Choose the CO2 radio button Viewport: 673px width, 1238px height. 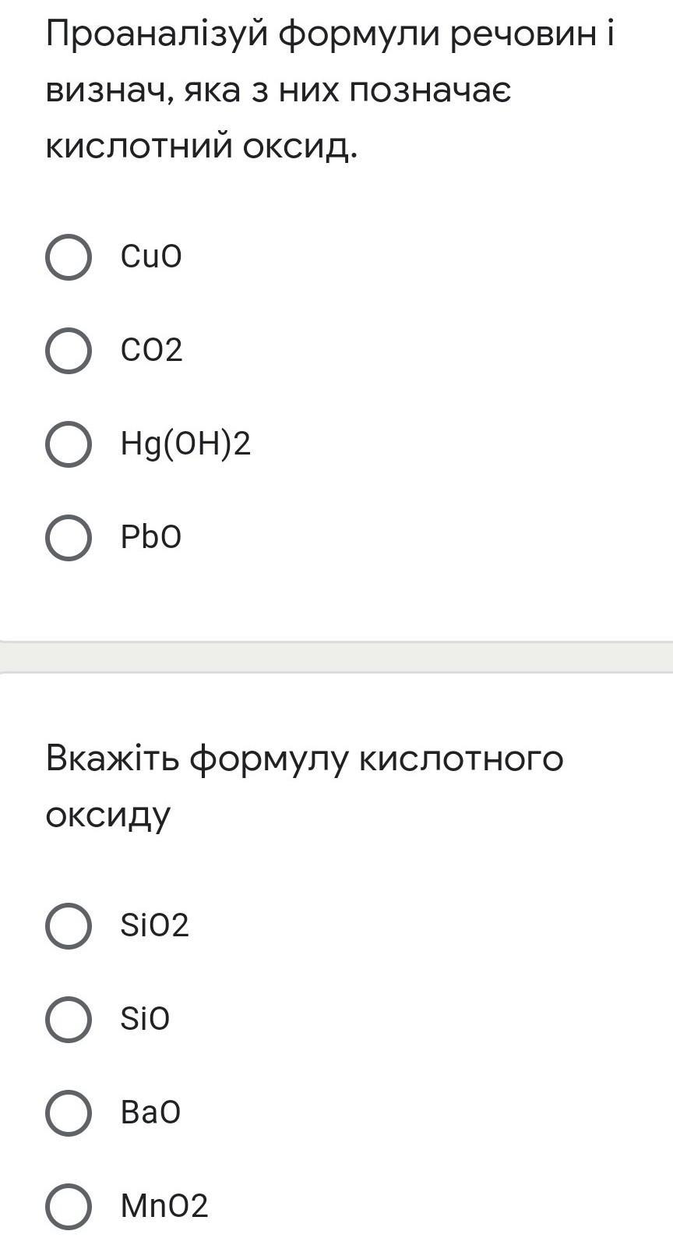point(69,350)
